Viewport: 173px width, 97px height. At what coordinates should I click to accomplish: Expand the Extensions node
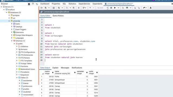click(12, 32)
